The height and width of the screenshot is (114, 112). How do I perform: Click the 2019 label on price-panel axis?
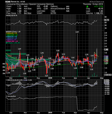tap(50, 78)
